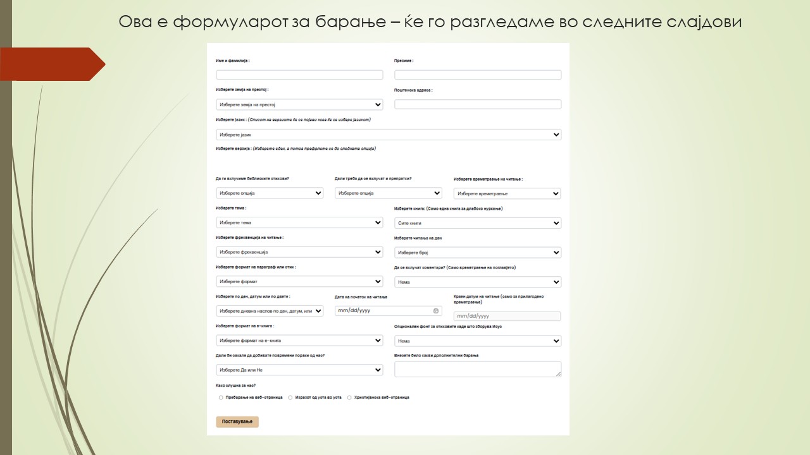
Task: Expand the "Изберете јазик" language dropdown
Action: pyautogui.click(x=388, y=134)
